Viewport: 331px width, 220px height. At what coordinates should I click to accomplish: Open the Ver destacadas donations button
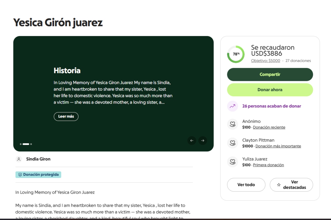291,185
